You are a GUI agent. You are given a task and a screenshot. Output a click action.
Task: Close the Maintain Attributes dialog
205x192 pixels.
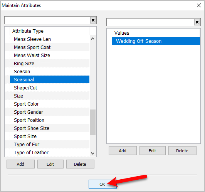199,5
